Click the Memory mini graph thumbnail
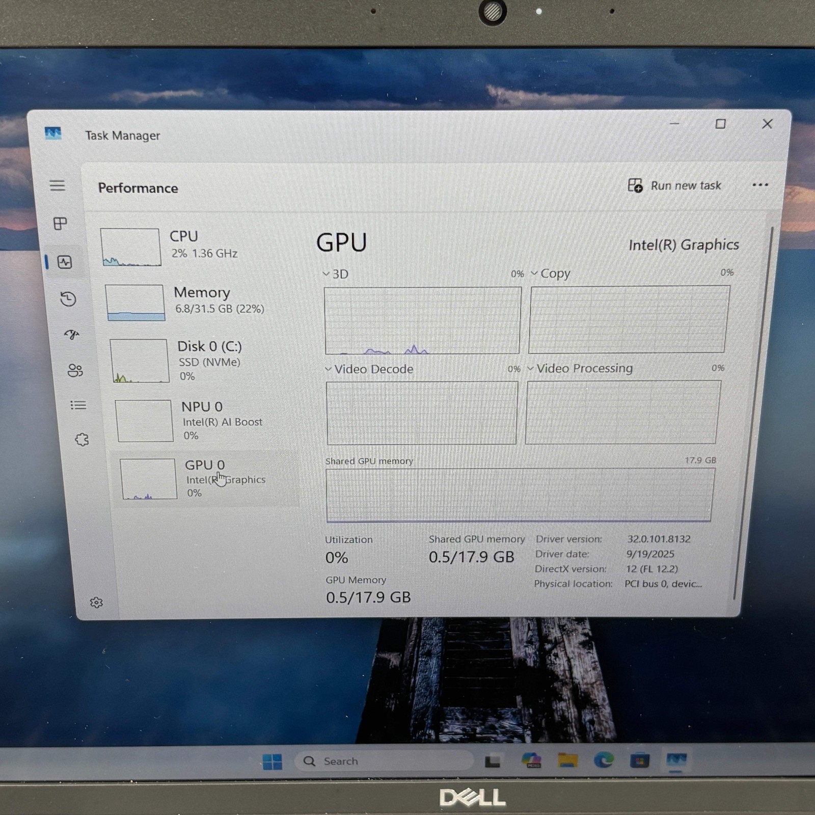Image resolution: width=815 pixels, height=815 pixels. tap(135, 303)
